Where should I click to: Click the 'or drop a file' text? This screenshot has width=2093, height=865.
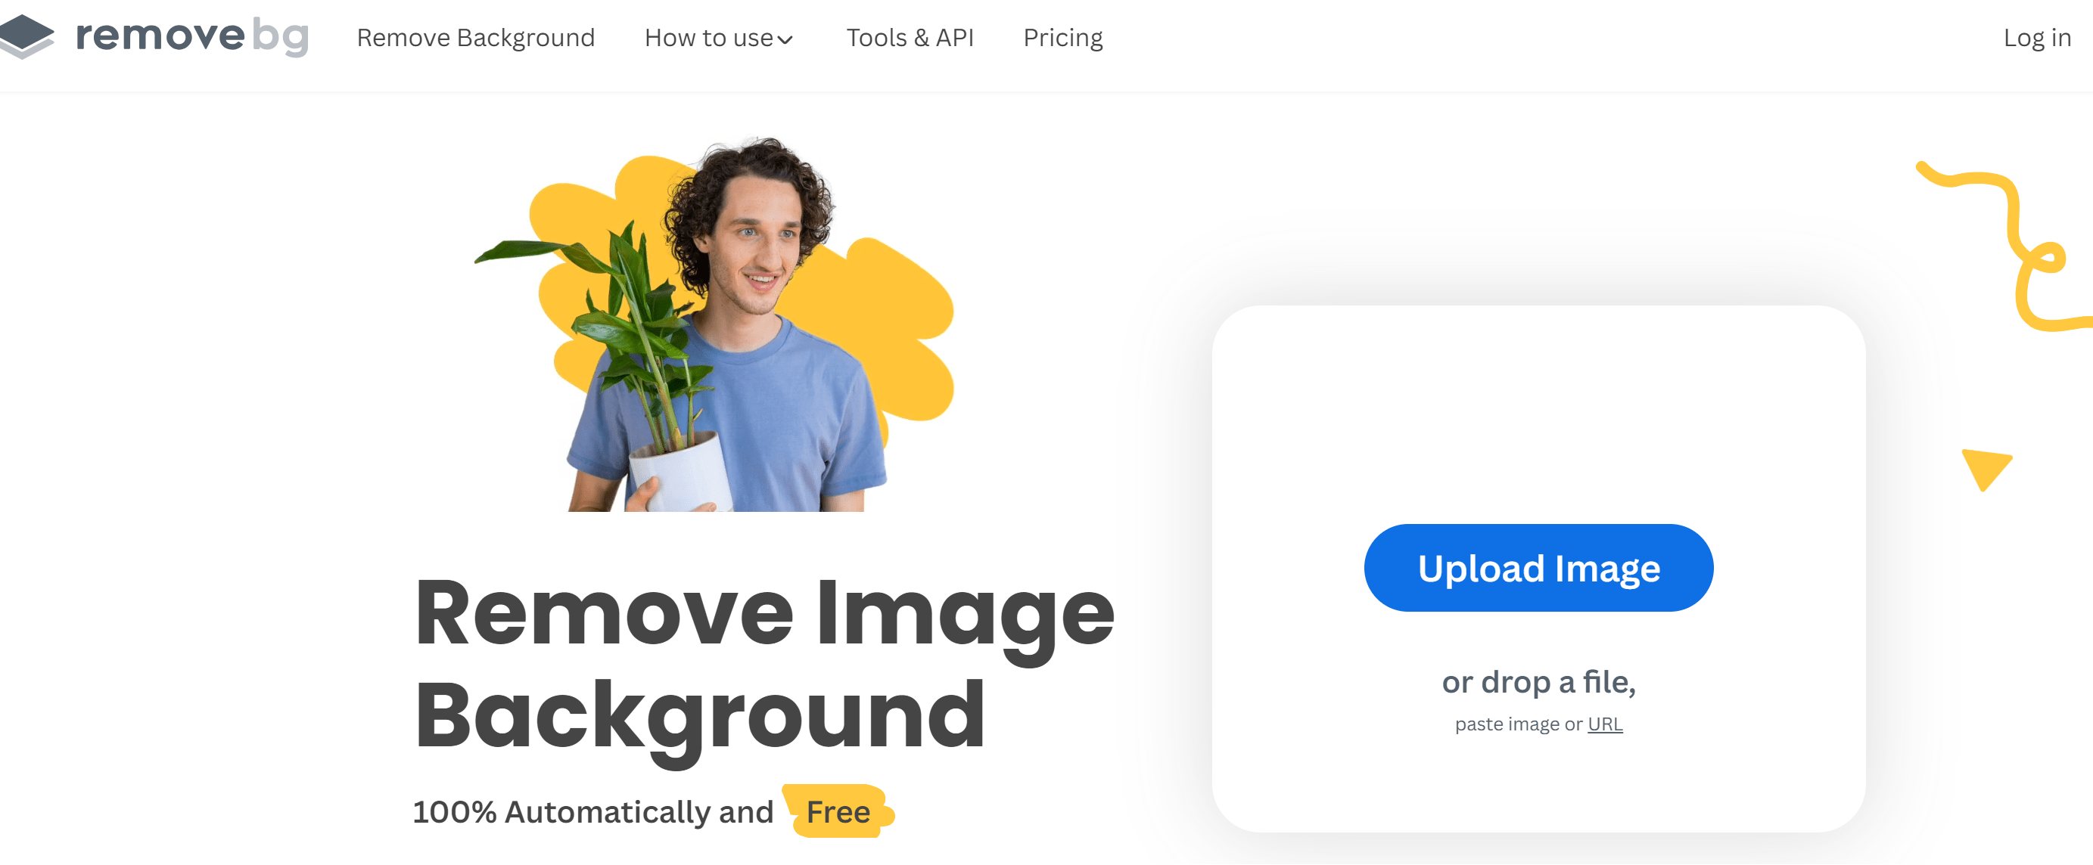(1538, 681)
